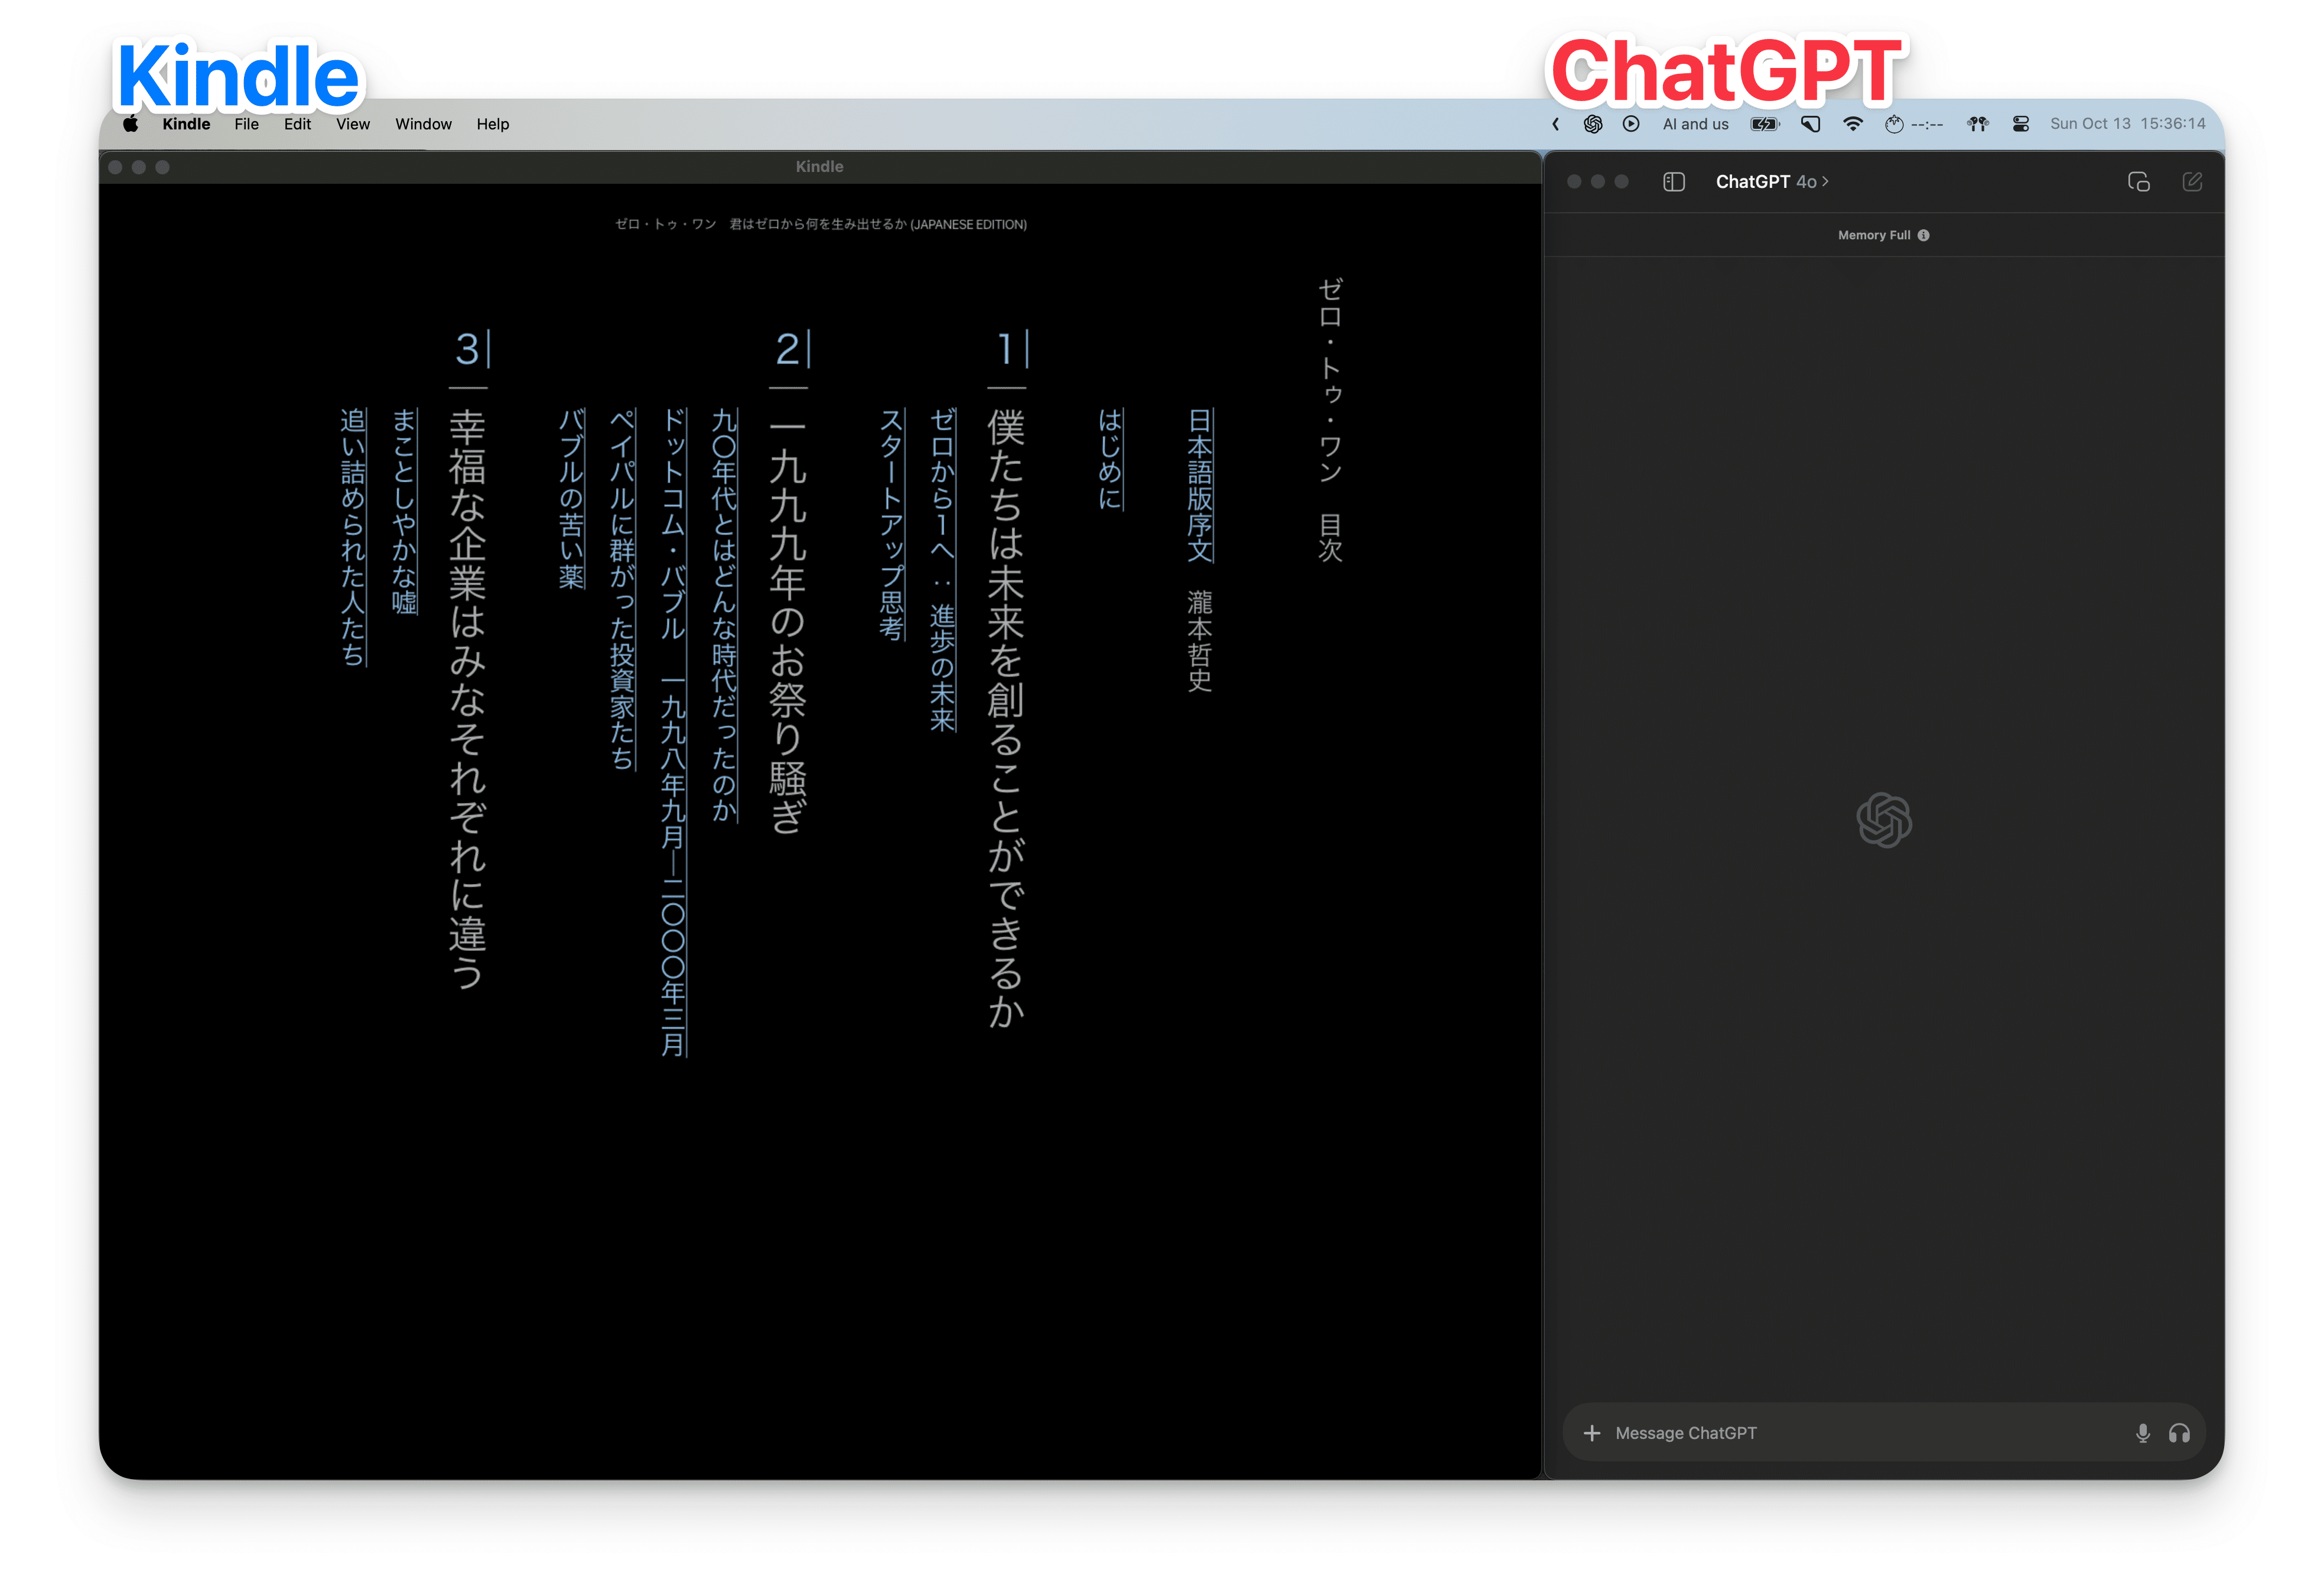Click the temporary chat window icon
This screenshot has height=1579, width=2324.
(x=2138, y=181)
